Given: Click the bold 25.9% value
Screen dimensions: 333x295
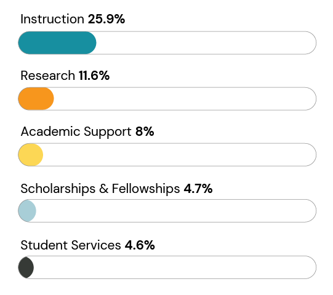Looking at the screenshot, I should (106, 19).
